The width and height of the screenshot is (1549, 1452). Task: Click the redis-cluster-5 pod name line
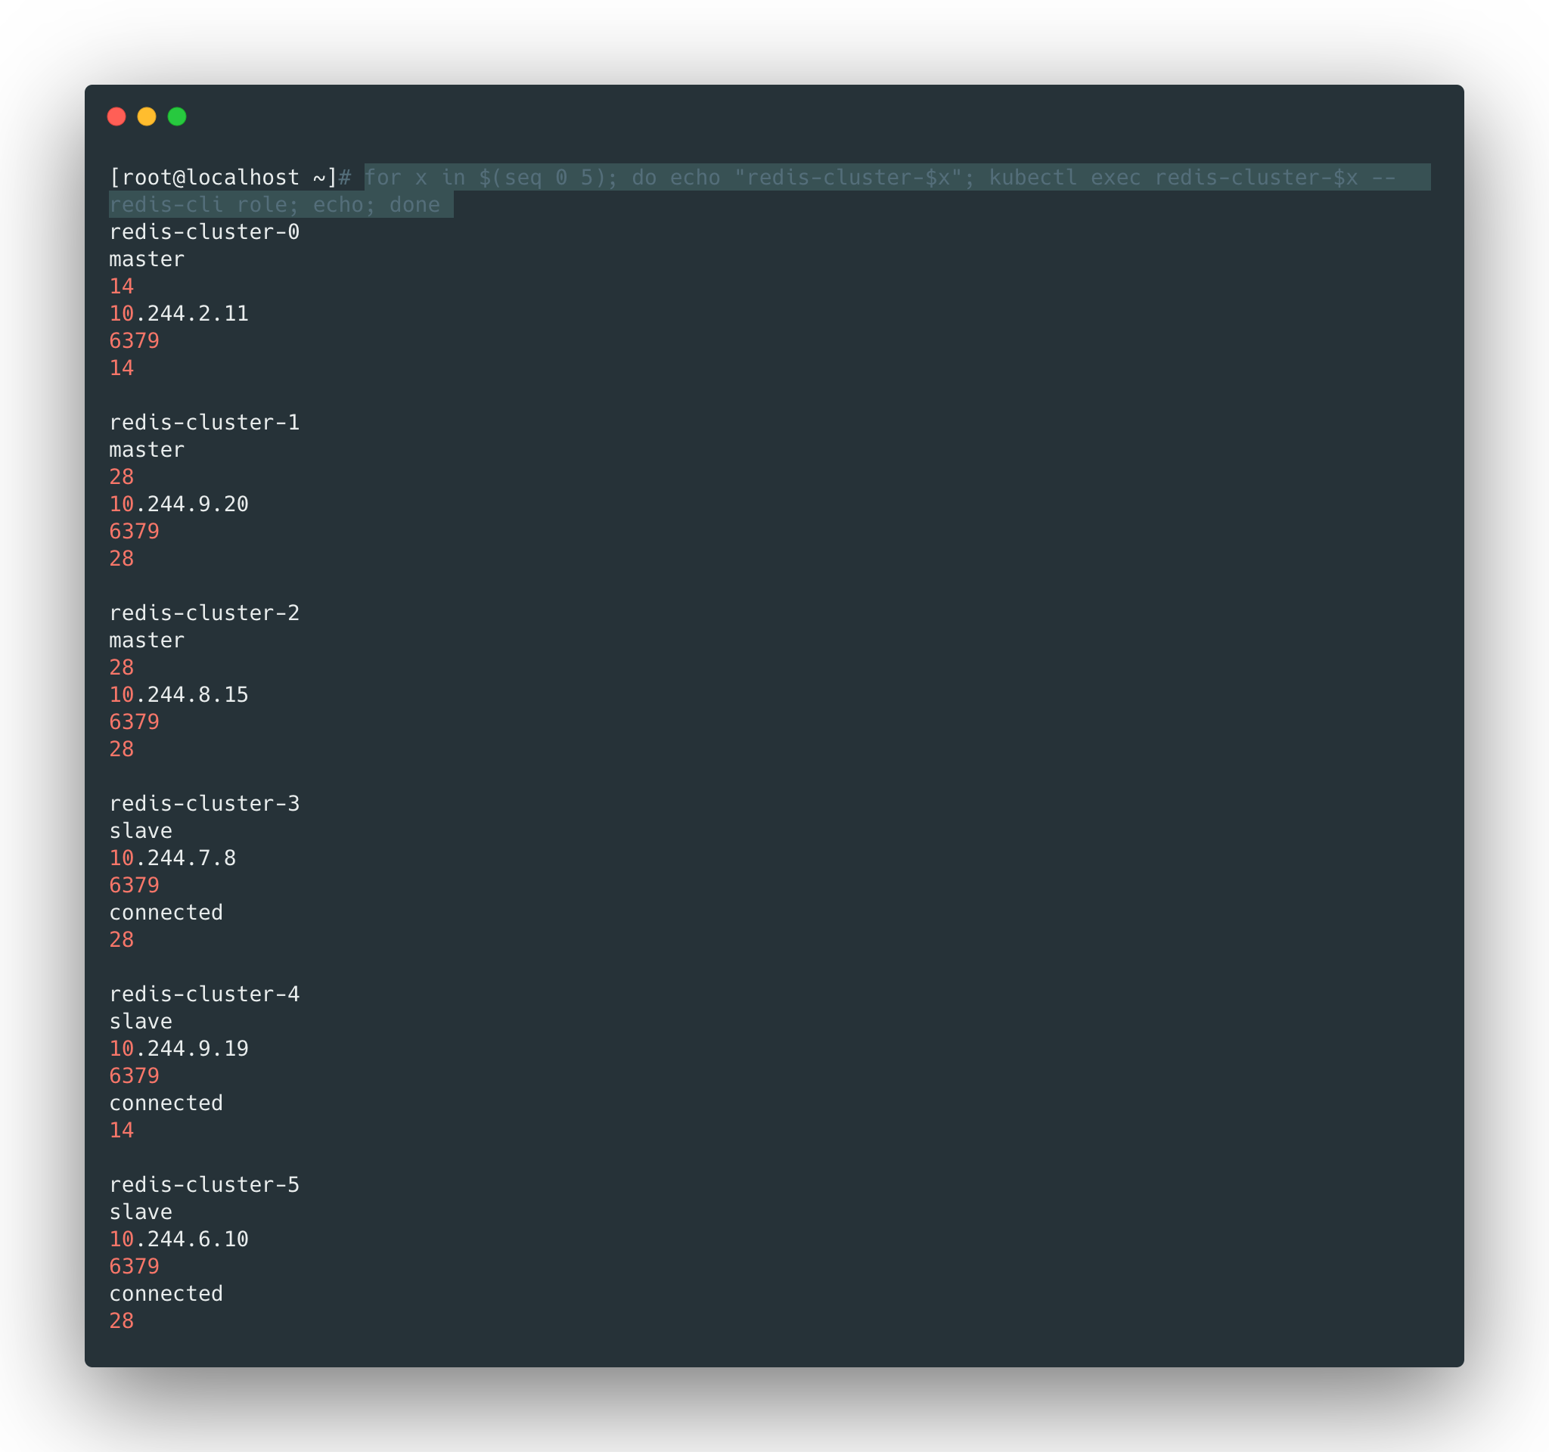[x=204, y=1186]
